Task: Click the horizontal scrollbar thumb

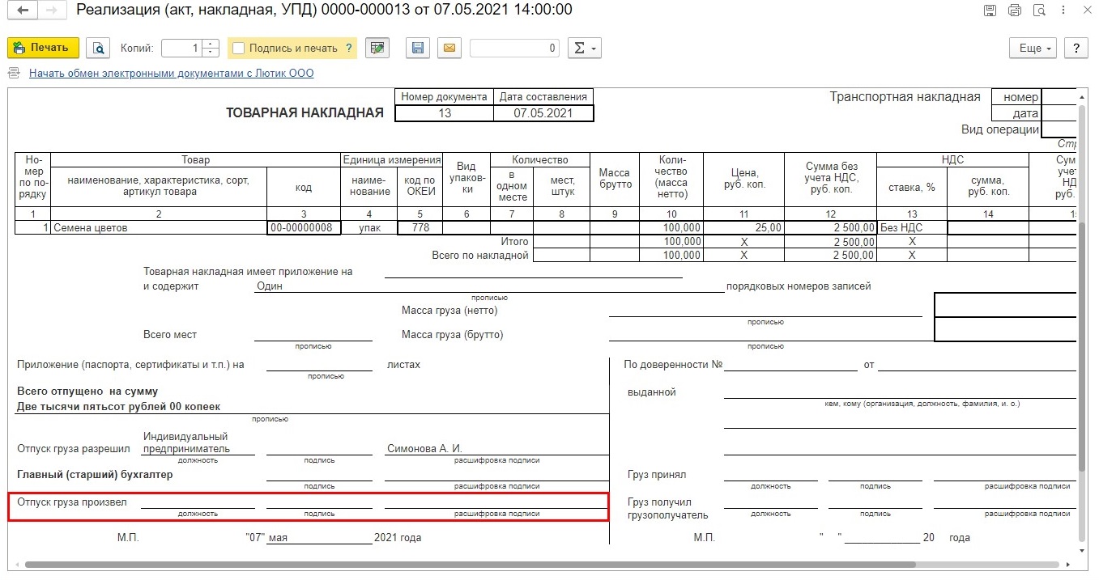Action: [470, 565]
